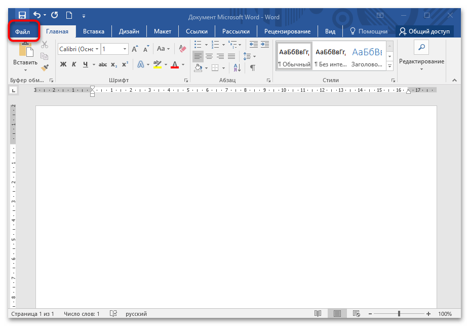Image resolution: width=469 pixels, height=326 pixels.
Task: Show paragraph marks ¶ icon
Action: pos(253,68)
